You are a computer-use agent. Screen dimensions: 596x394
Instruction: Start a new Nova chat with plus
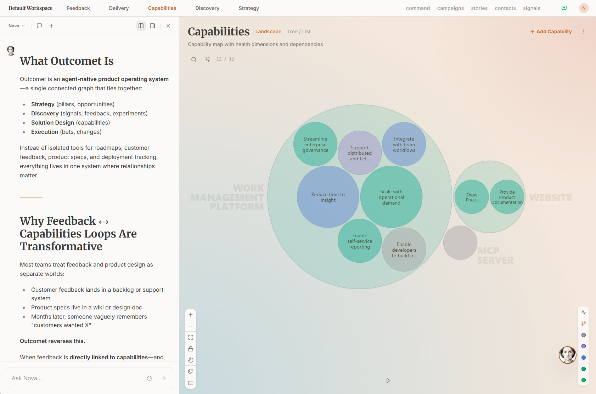(x=51, y=26)
